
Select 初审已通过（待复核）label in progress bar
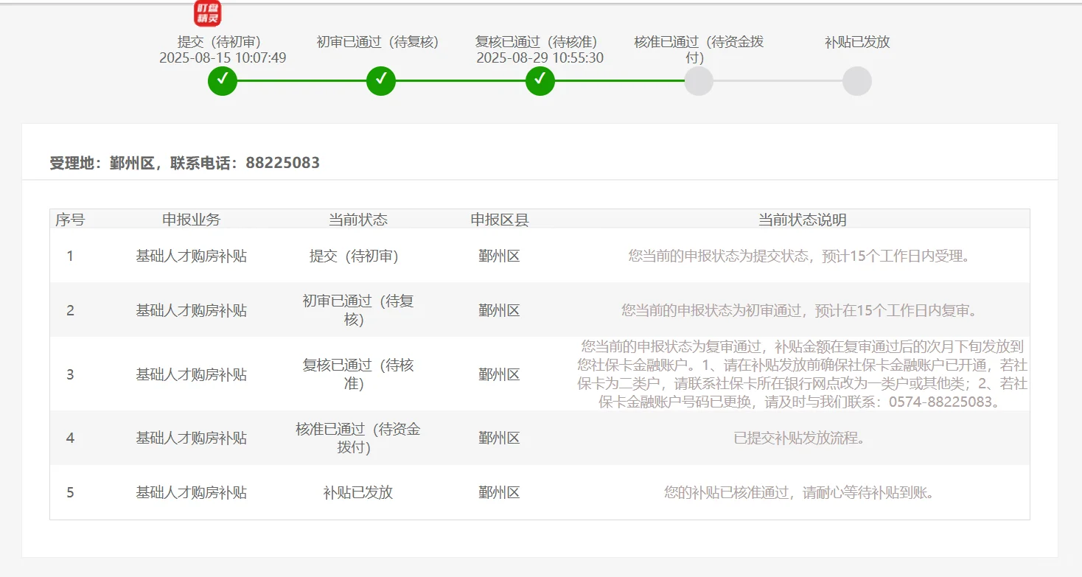click(381, 42)
